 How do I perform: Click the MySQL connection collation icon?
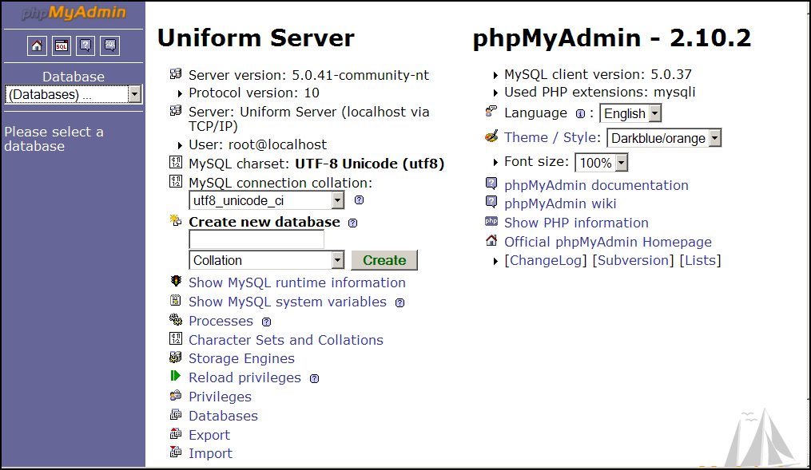(x=176, y=182)
